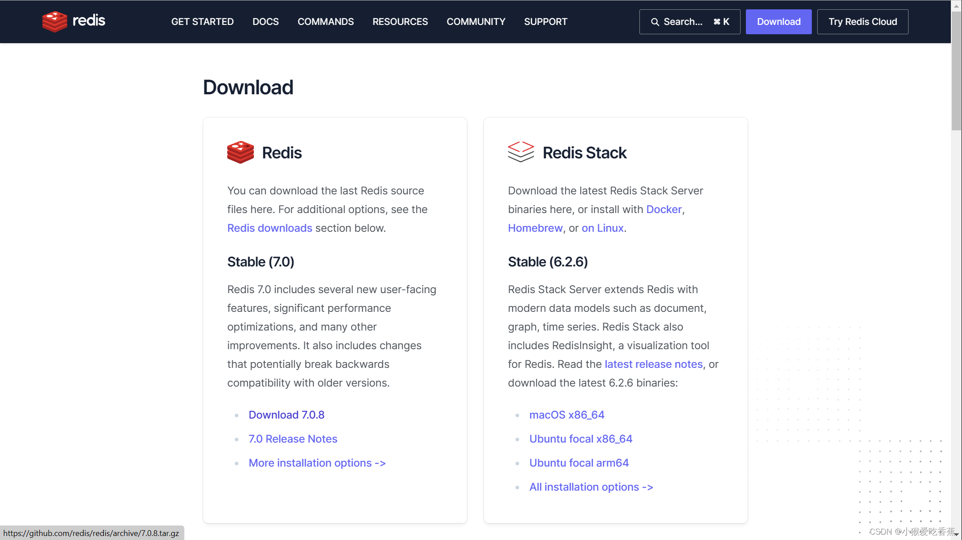The image size is (962, 540).
Task: Open the 7.0 Release Notes link
Action: tap(293, 439)
